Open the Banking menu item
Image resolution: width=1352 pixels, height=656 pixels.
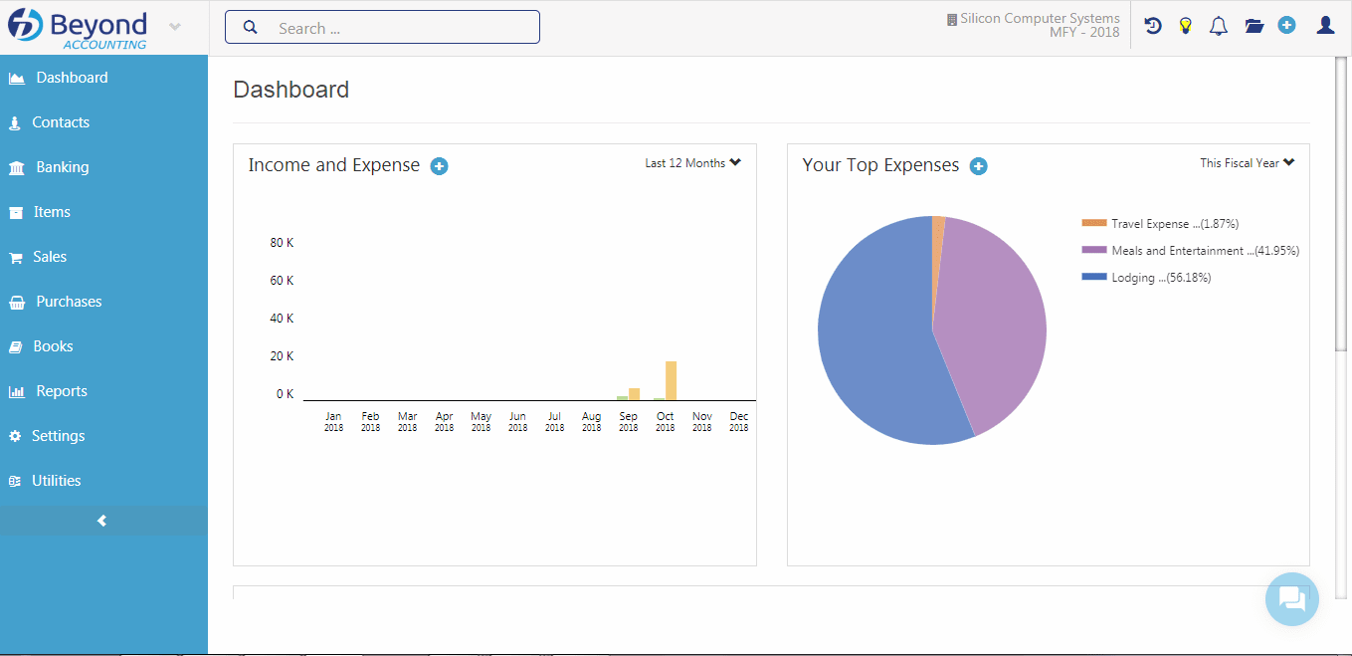[62, 167]
